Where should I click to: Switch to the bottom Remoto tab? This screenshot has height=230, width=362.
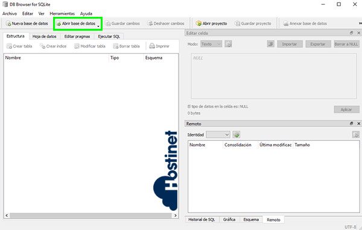[273, 220]
